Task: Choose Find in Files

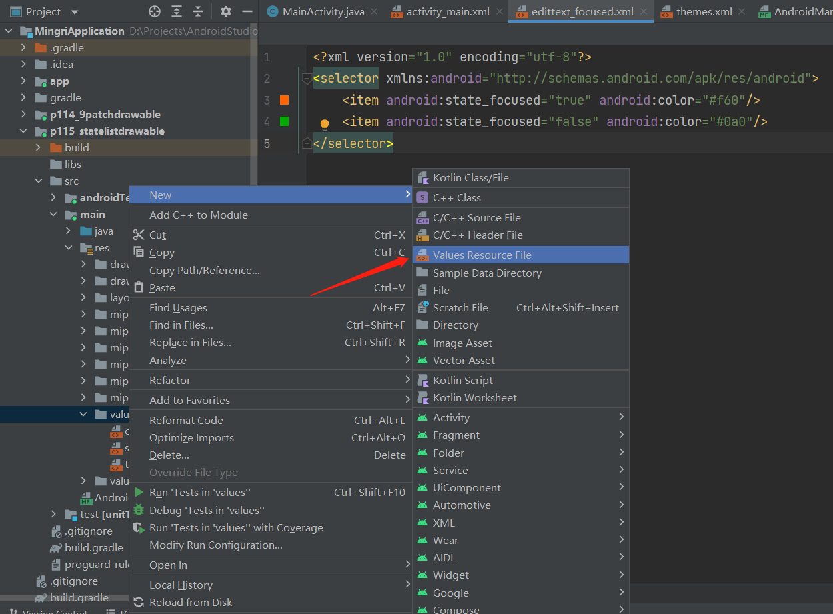Action: [271, 325]
